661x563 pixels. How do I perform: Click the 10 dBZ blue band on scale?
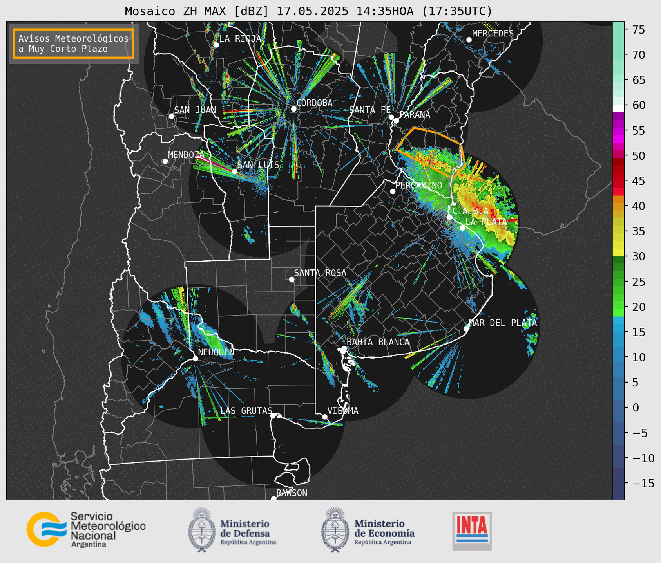(x=618, y=357)
